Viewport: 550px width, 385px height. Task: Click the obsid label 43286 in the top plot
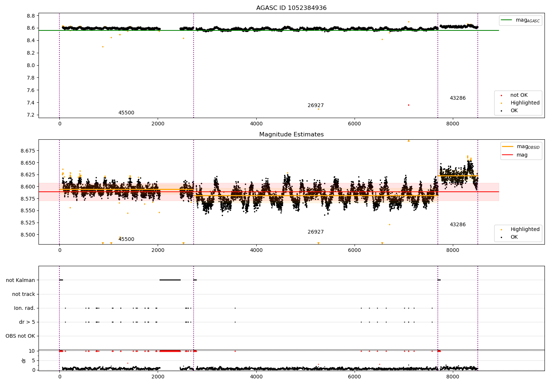(x=458, y=98)
